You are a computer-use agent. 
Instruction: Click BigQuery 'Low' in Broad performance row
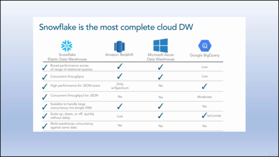tap(204, 67)
